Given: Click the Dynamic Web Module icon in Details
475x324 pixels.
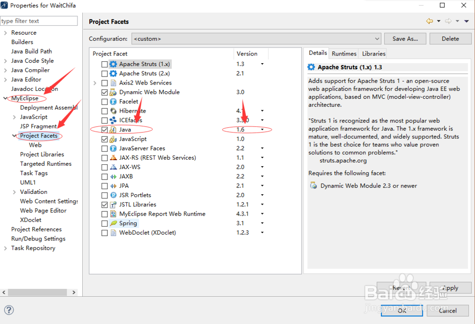Looking at the screenshot, I should tap(313, 185).
